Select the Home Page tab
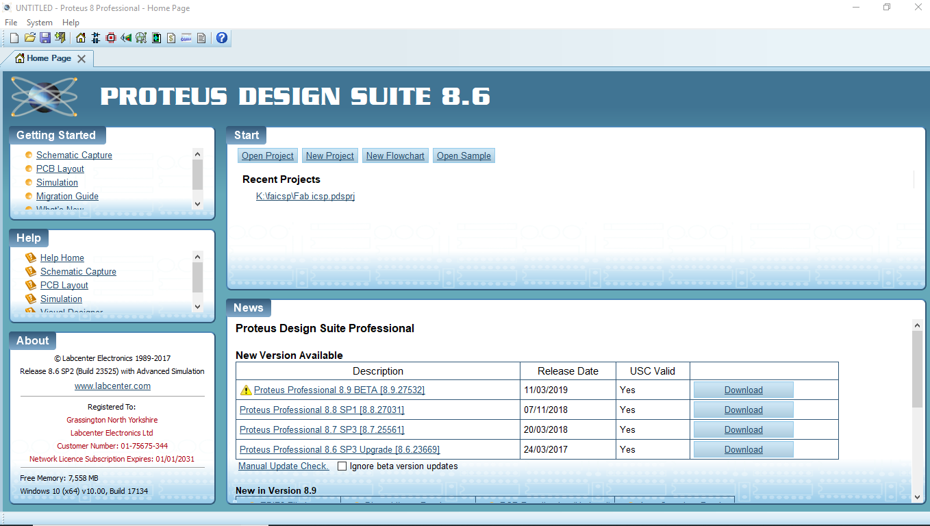Image resolution: width=930 pixels, height=526 pixels. [x=49, y=59]
